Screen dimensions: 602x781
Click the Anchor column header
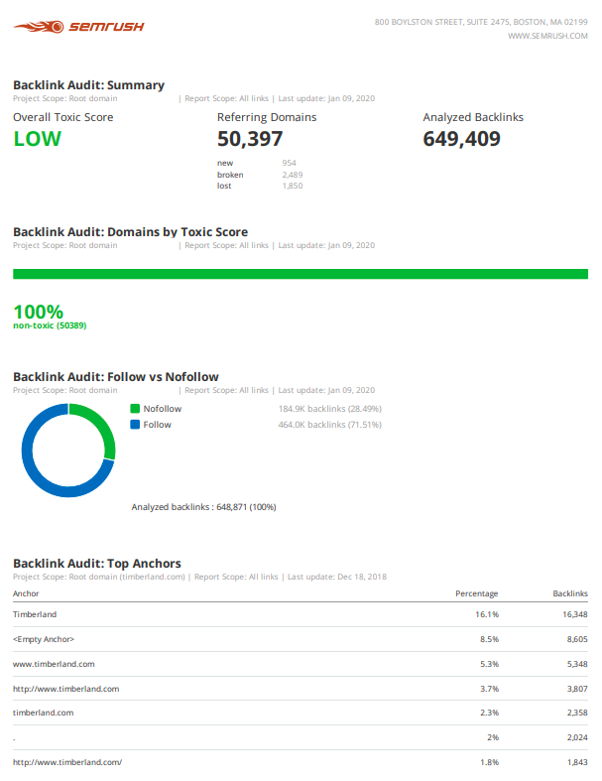(27, 593)
